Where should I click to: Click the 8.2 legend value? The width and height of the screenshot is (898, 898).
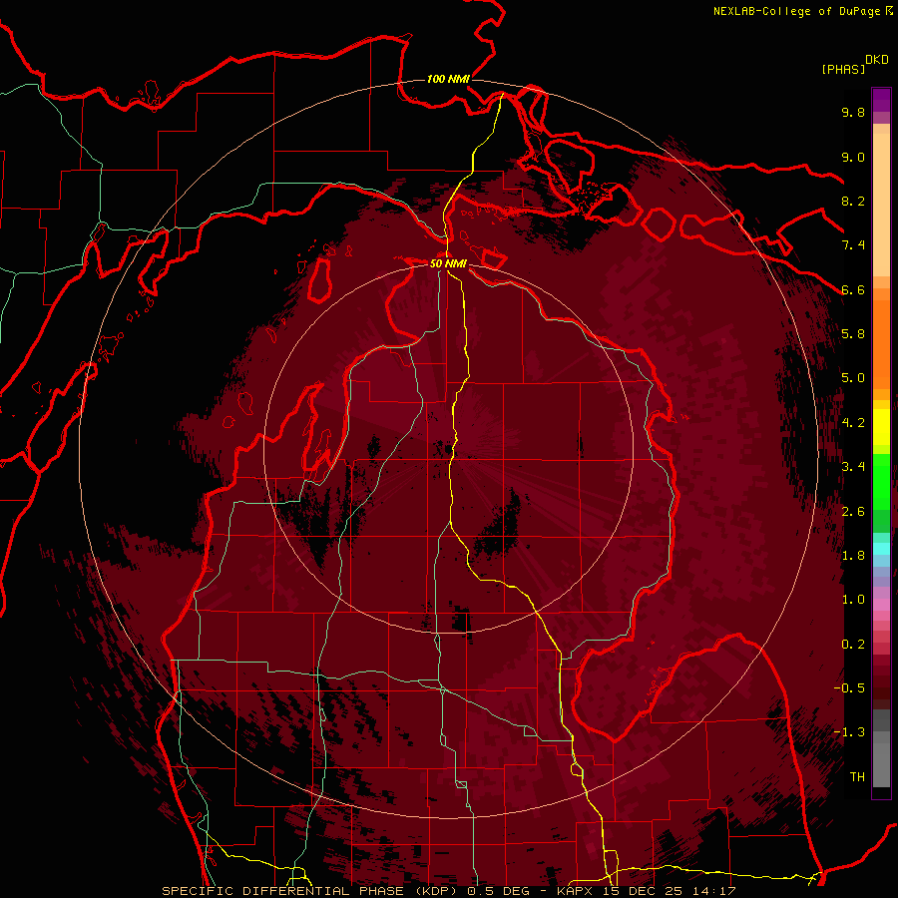pyautogui.click(x=853, y=201)
